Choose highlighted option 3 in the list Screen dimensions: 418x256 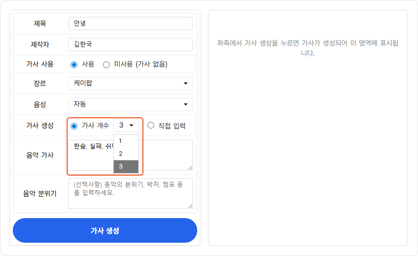126,166
